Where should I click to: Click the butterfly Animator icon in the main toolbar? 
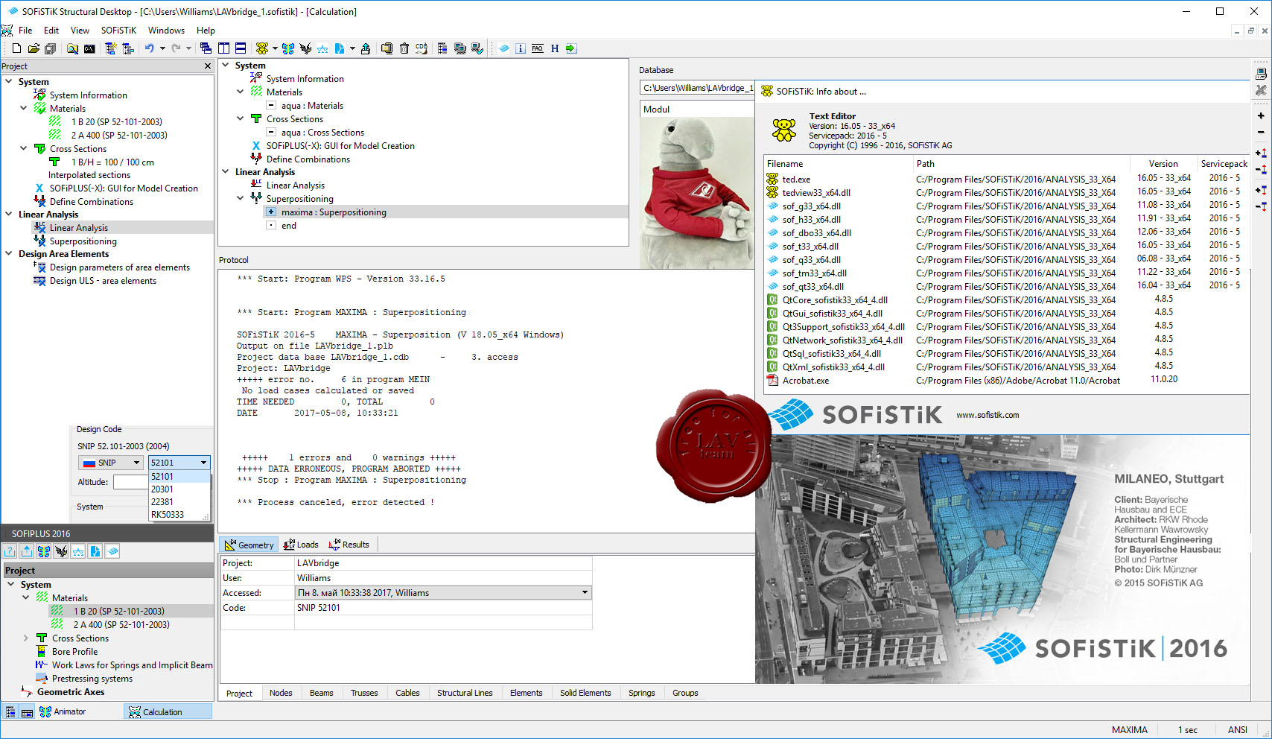288,48
